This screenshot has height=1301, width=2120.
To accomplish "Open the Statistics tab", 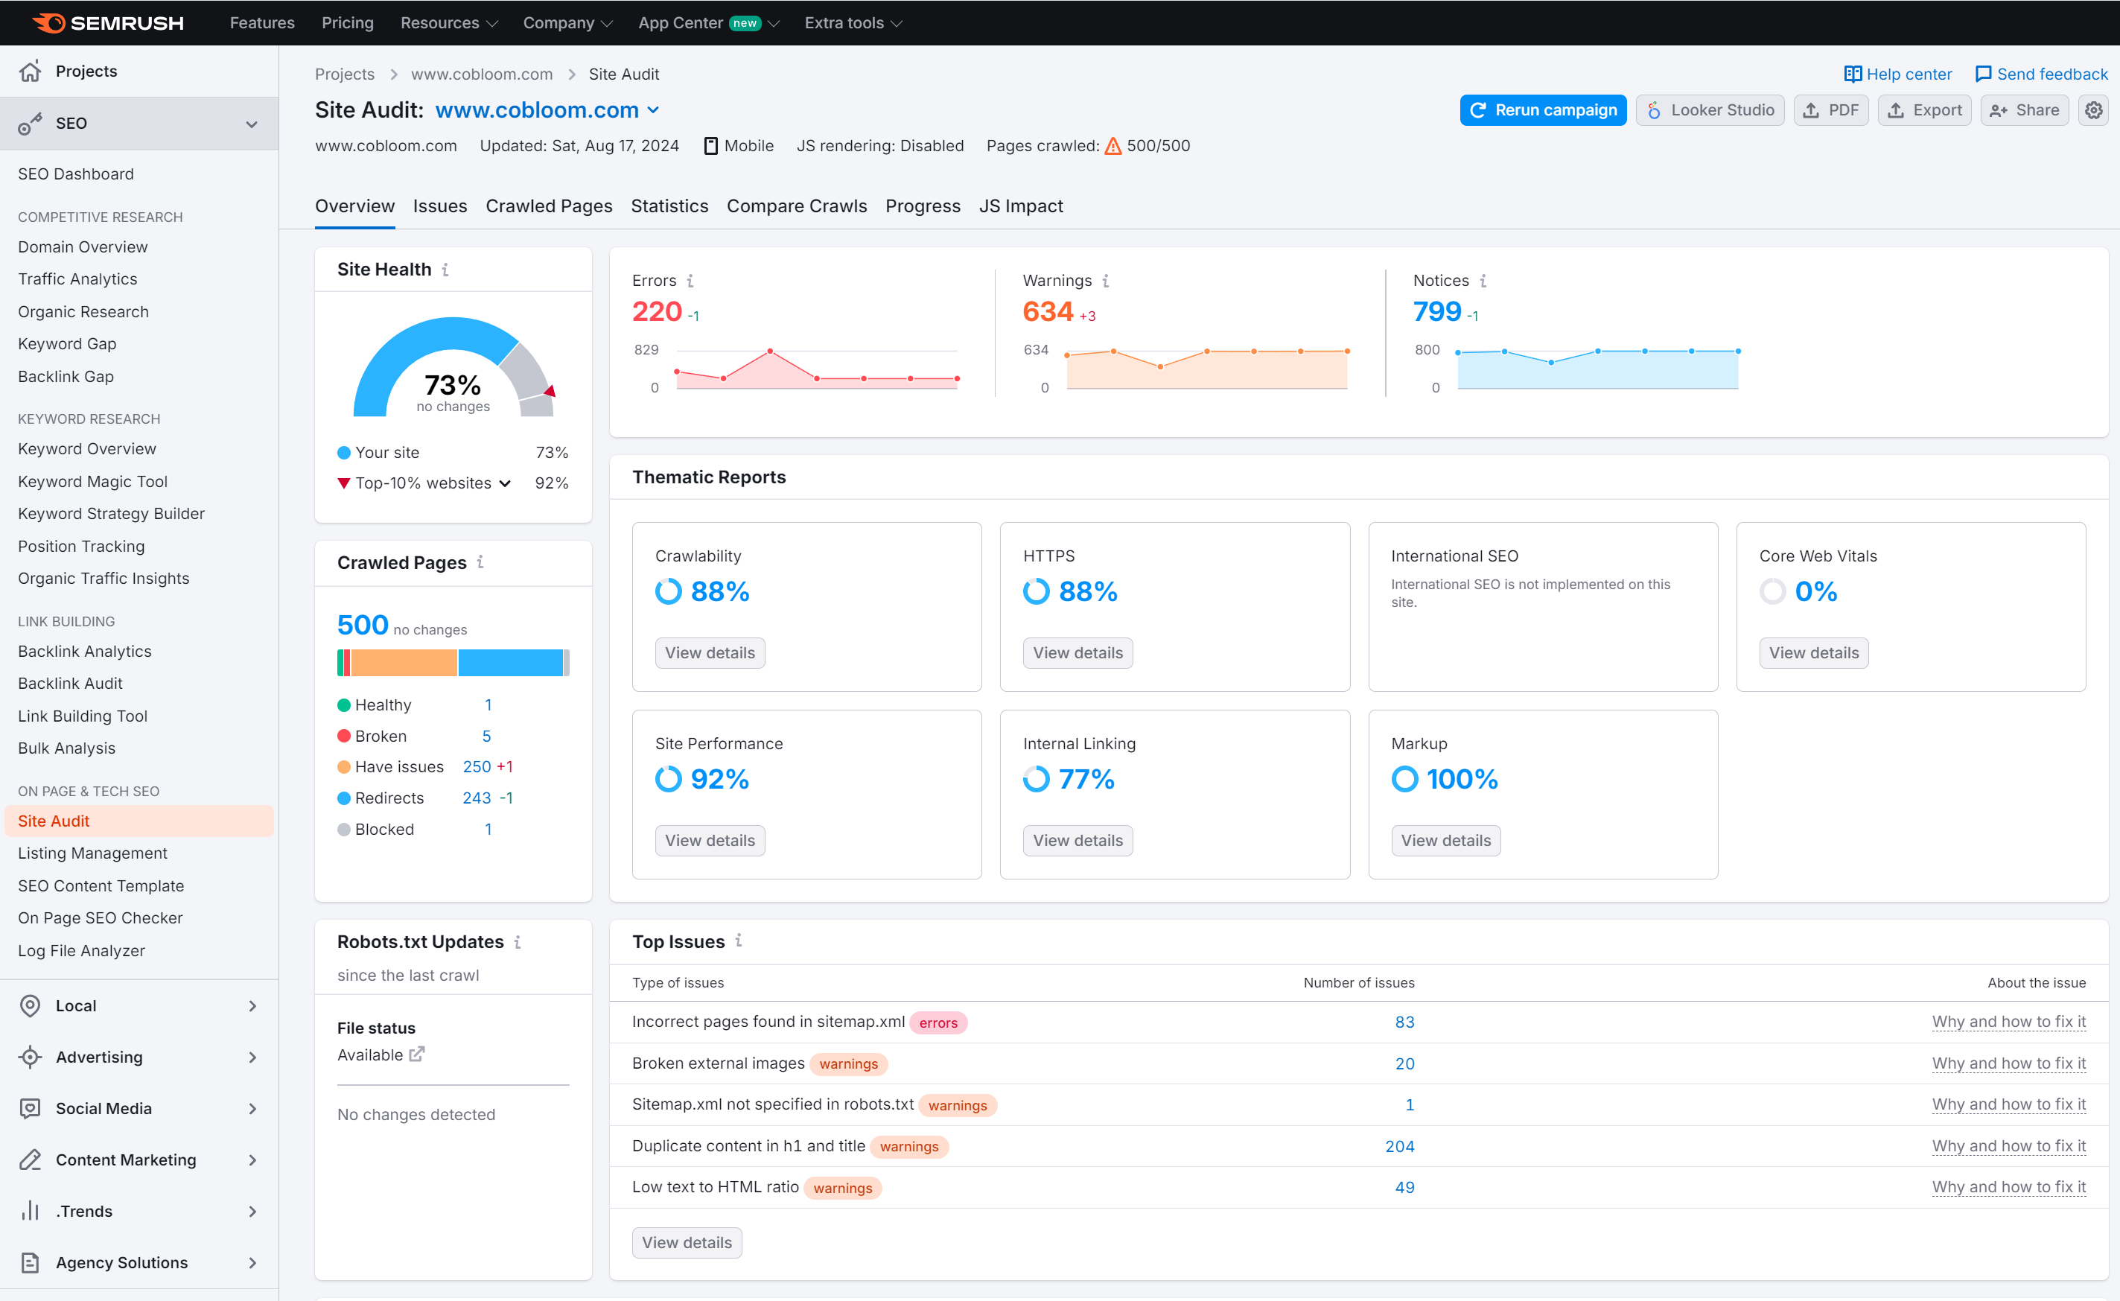I will pos(669,206).
